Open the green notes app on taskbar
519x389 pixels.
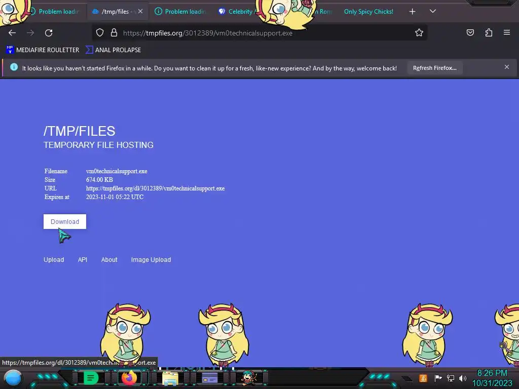[91, 378]
